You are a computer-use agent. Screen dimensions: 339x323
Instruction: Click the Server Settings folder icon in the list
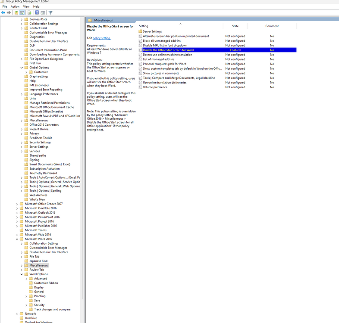coord(140,31)
